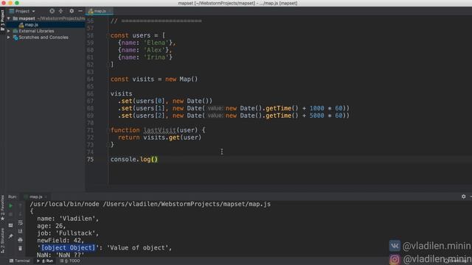This screenshot has height=265, width=472.
Task: Select the map.js tab in Run panel
Action: coord(35,197)
